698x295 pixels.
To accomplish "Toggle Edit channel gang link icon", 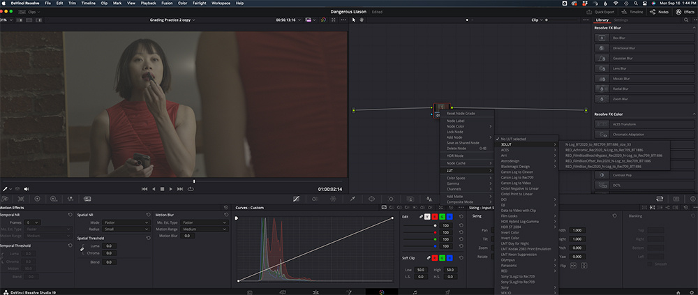I will 421,217.
